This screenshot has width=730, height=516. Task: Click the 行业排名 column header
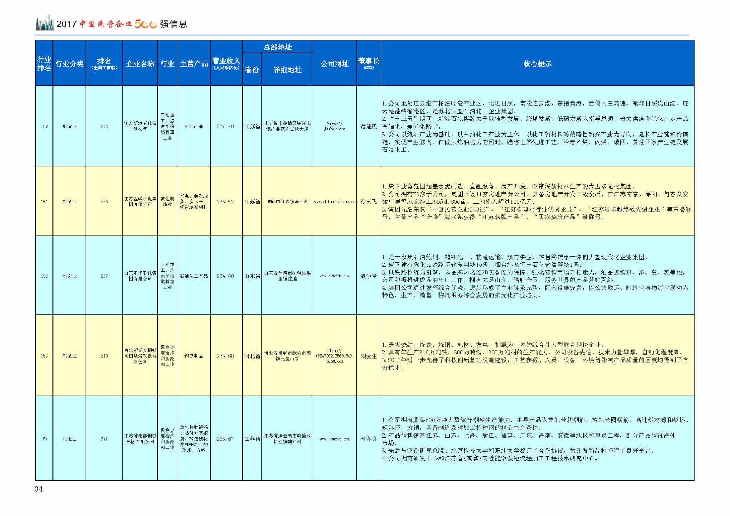point(44,63)
